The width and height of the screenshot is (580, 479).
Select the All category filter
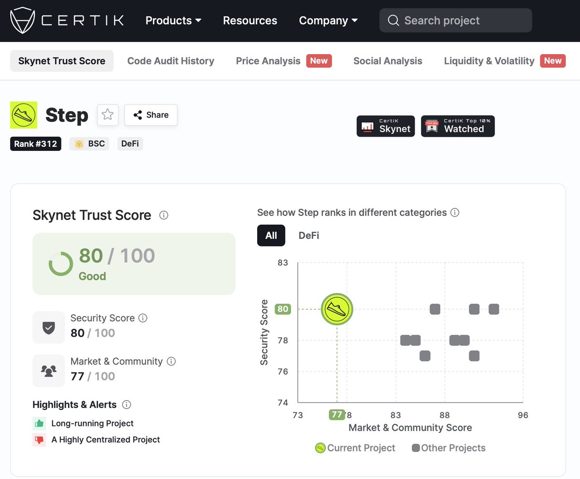[x=271, y=235]
